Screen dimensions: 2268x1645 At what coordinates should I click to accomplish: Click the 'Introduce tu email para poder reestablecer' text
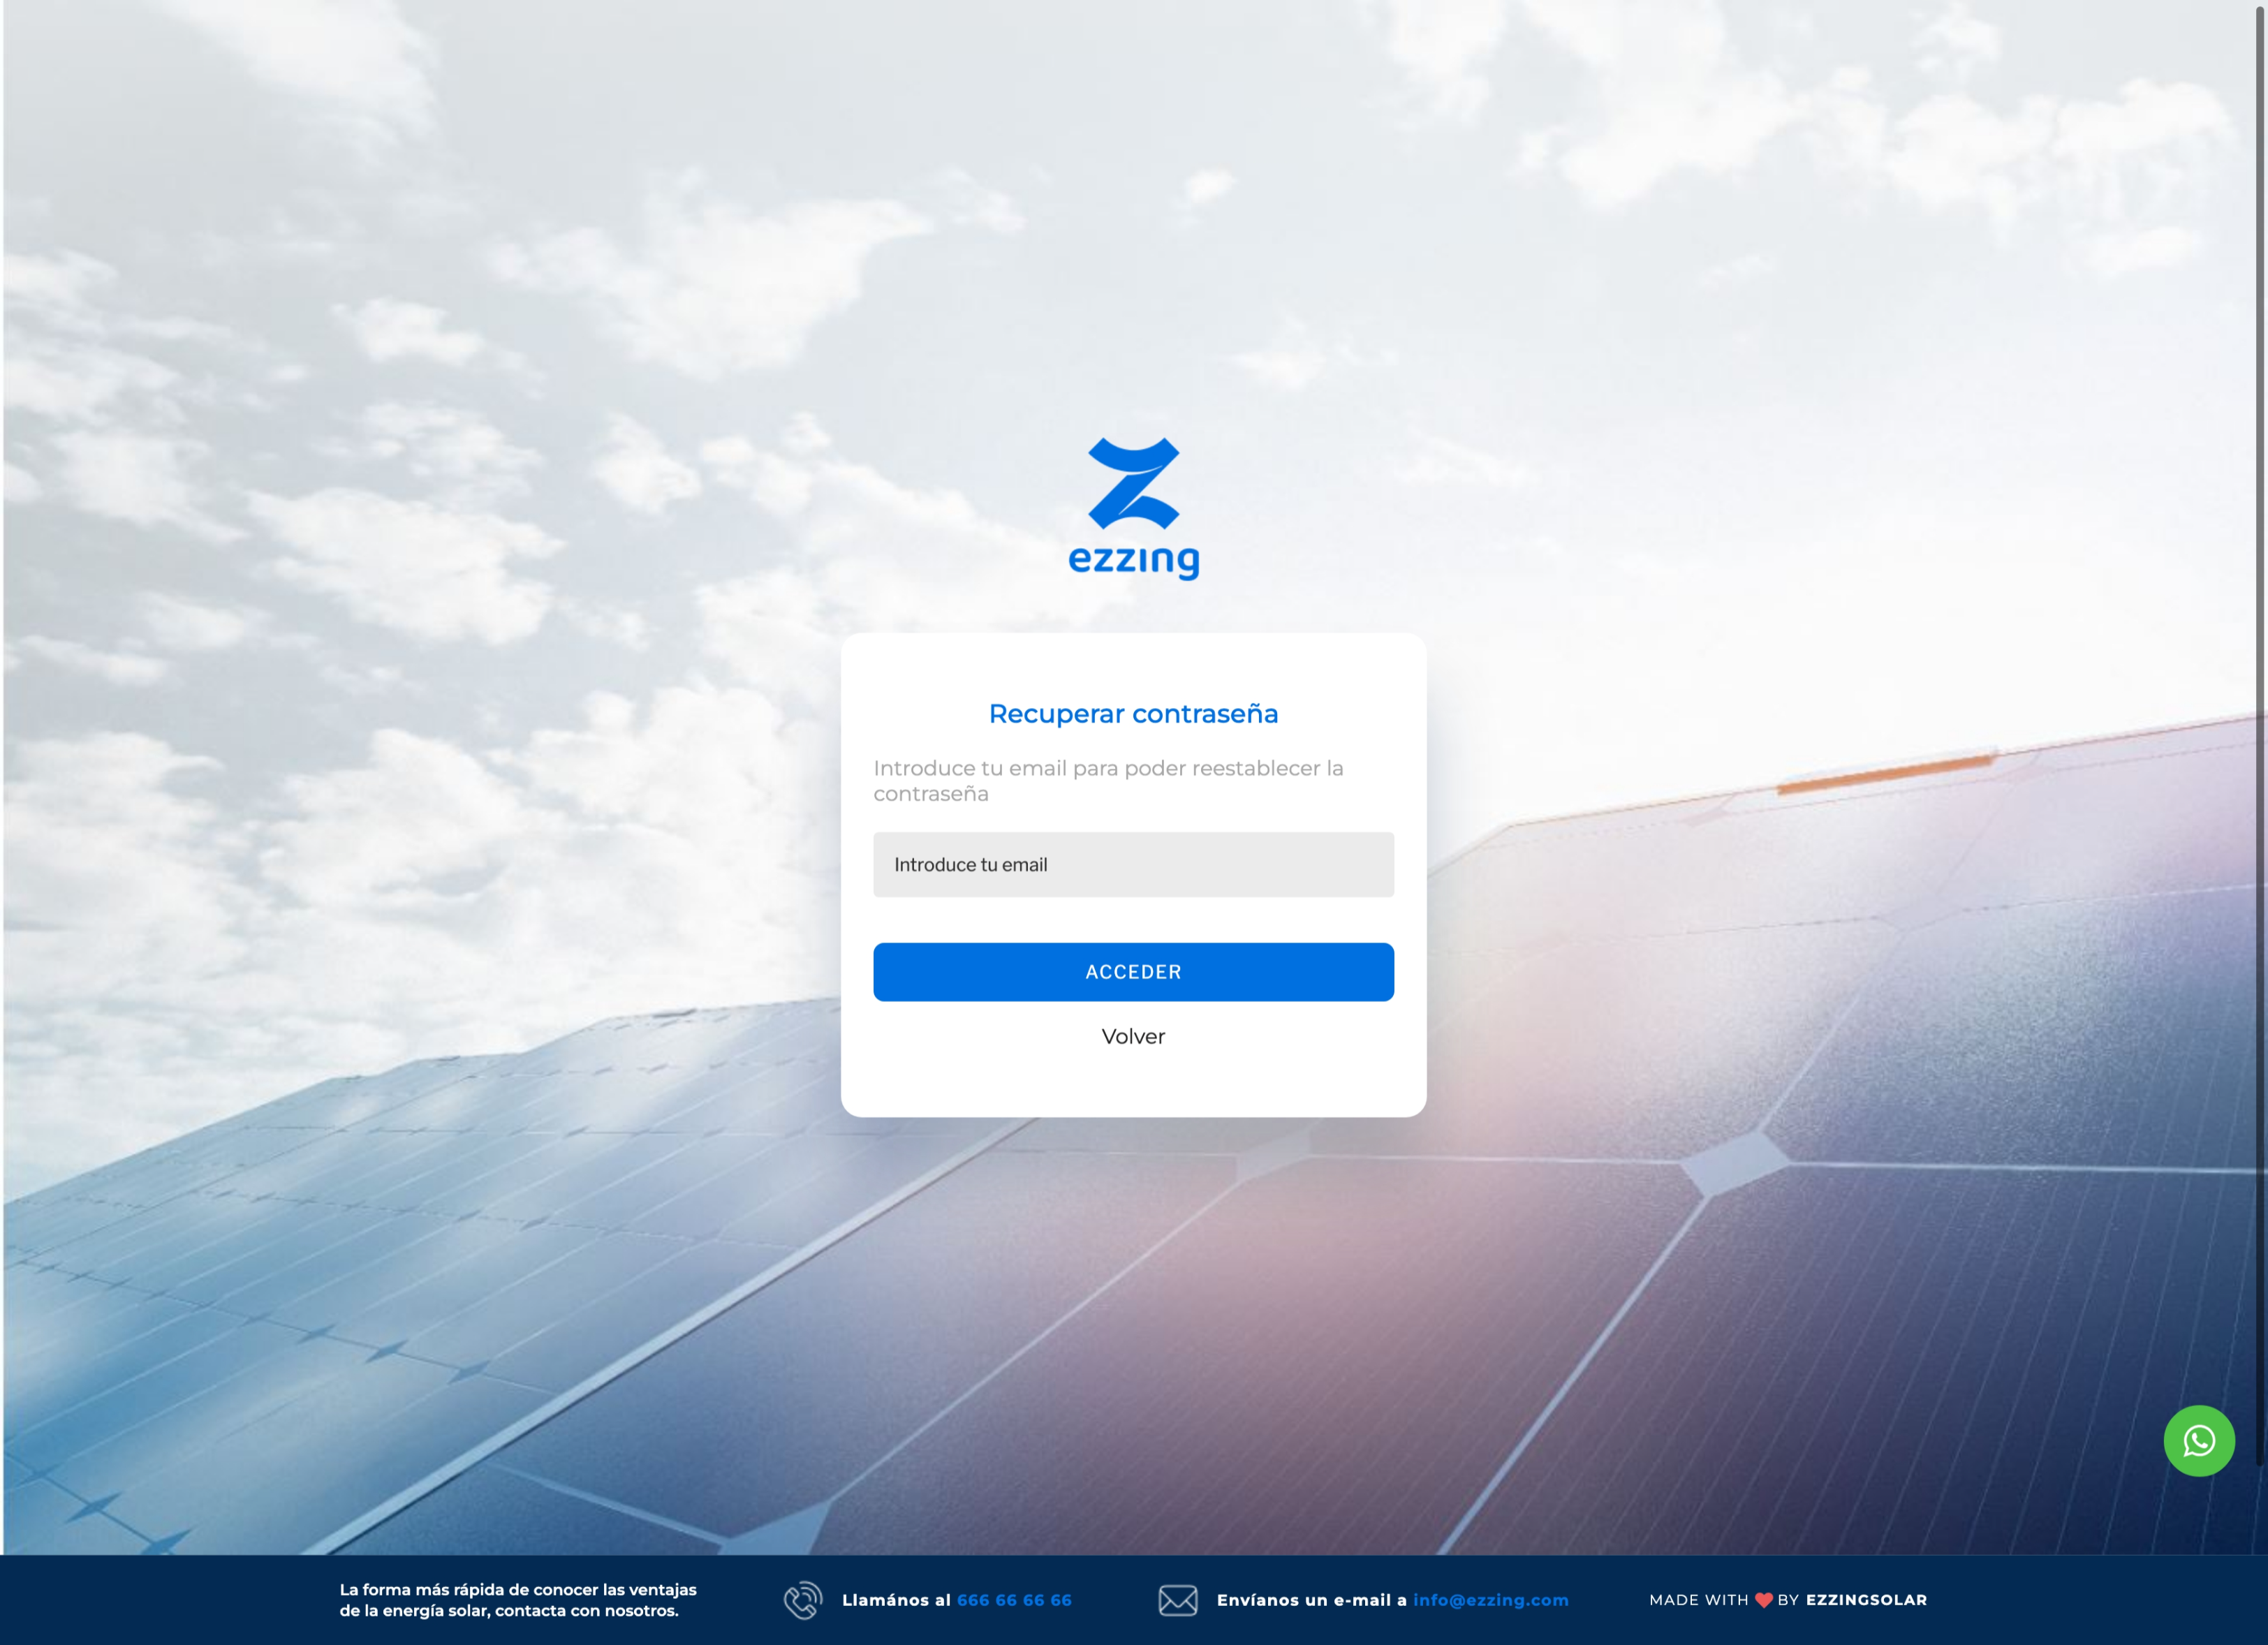tap(1108, 781)
